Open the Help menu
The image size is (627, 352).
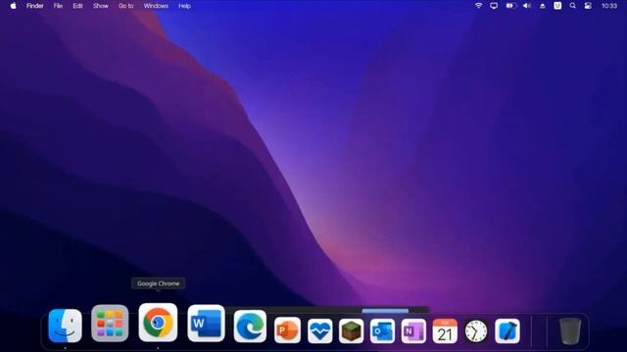pyautogui.click(x=184, y=6)
